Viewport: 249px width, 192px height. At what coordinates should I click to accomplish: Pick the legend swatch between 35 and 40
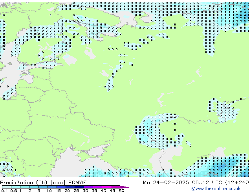point(97,187)
